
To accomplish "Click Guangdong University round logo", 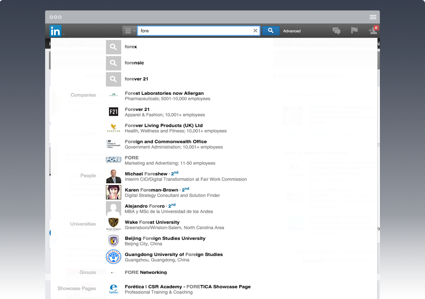I will pos(113,257).
